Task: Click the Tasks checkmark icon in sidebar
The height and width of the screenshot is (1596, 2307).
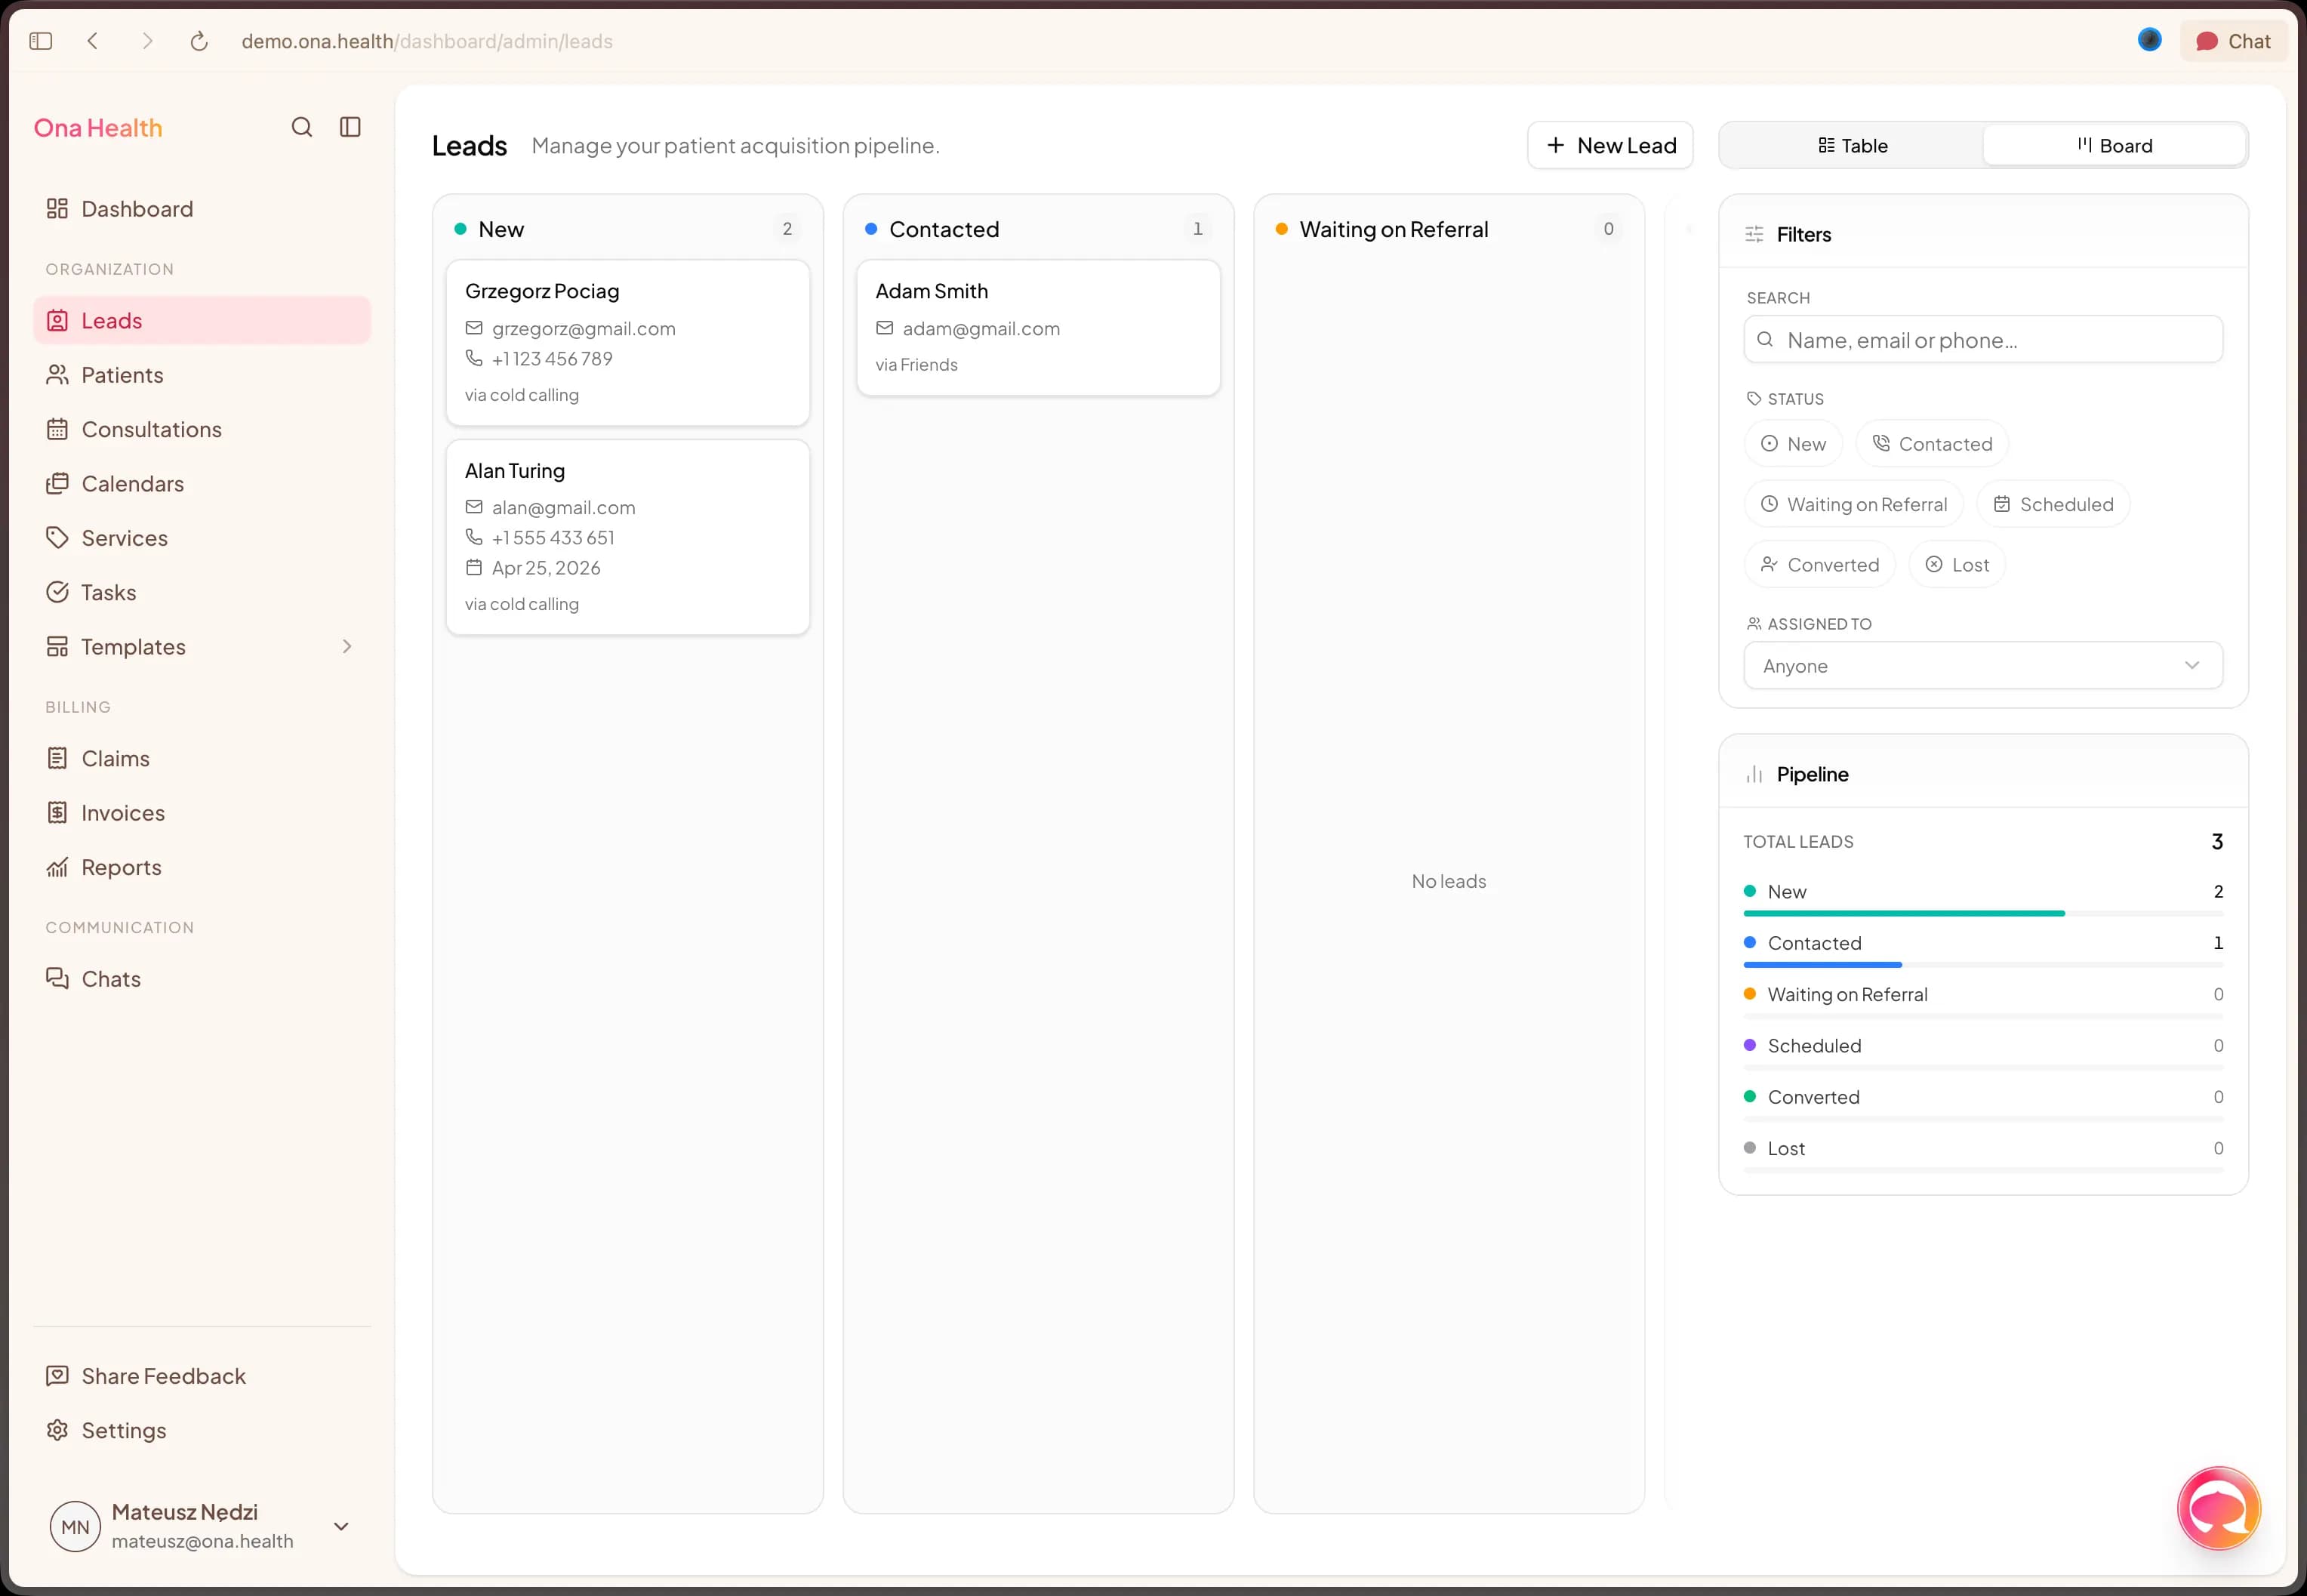Action: pyautogui.click(x=57, y=592)
